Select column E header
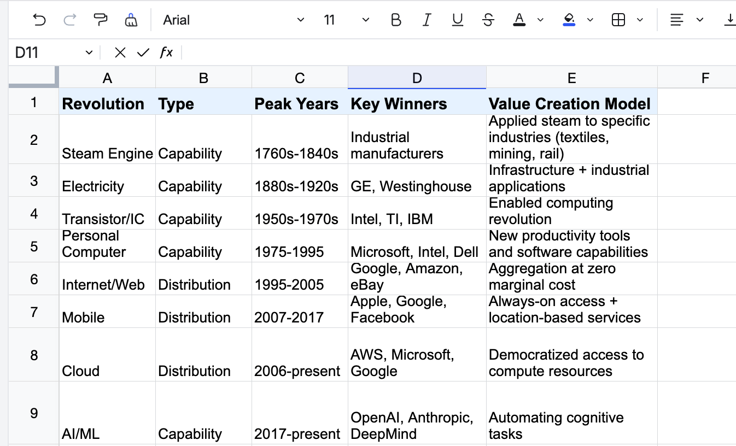Viewport: 736px width, 446px height. [x=572, y=78]
